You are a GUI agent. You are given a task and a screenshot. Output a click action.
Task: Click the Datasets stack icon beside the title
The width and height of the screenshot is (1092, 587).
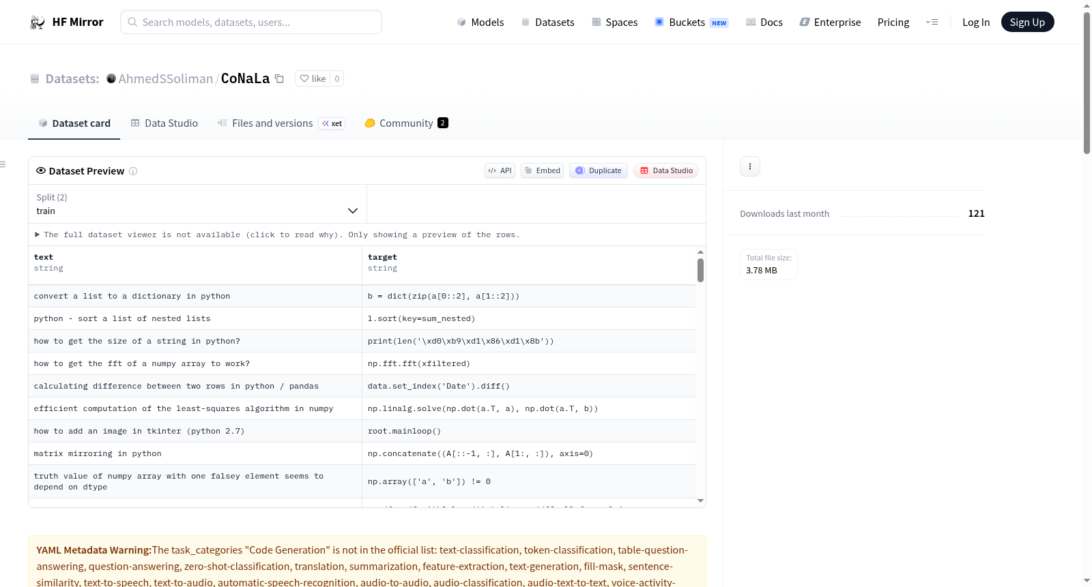point(35,79)
